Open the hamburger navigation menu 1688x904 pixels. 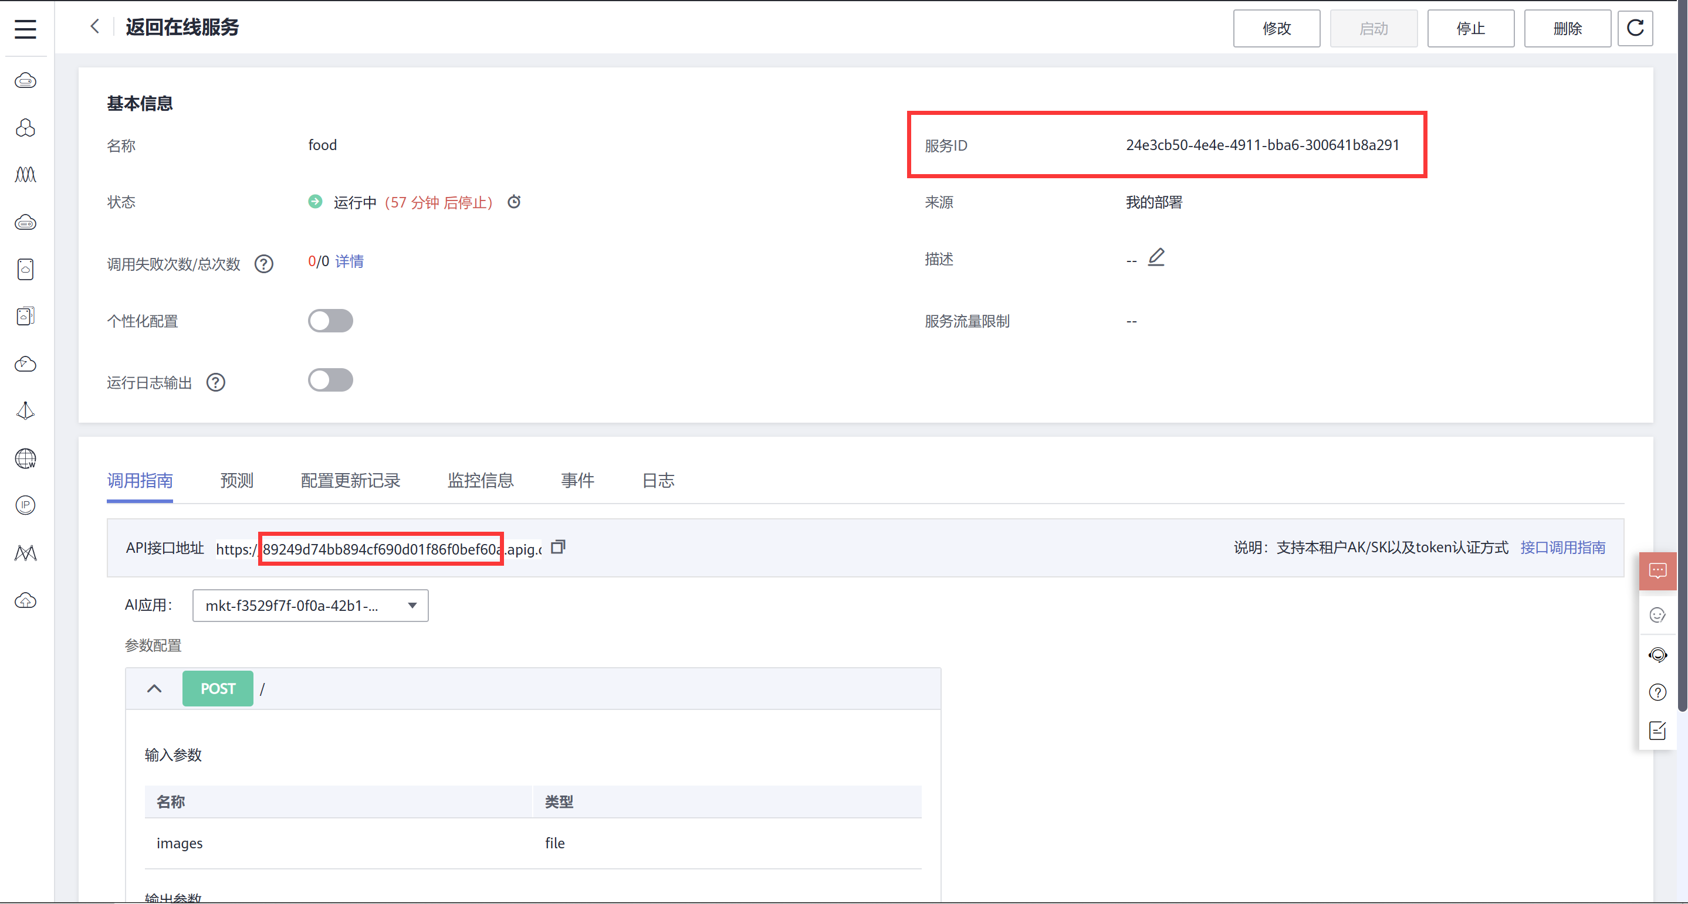(x=25, y=29)
